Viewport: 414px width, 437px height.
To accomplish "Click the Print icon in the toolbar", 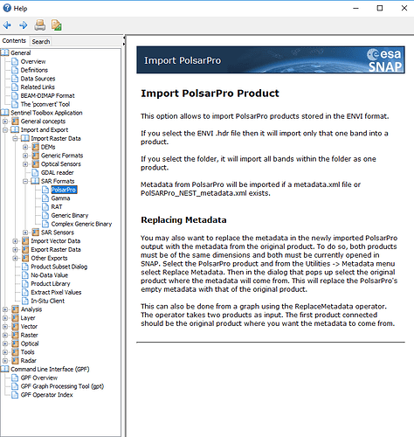I will pos(40,25).
